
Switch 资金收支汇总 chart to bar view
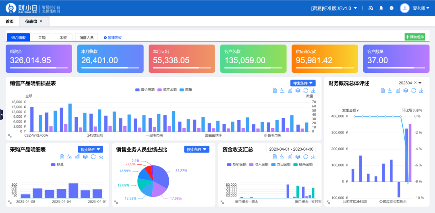pos(290,156)
